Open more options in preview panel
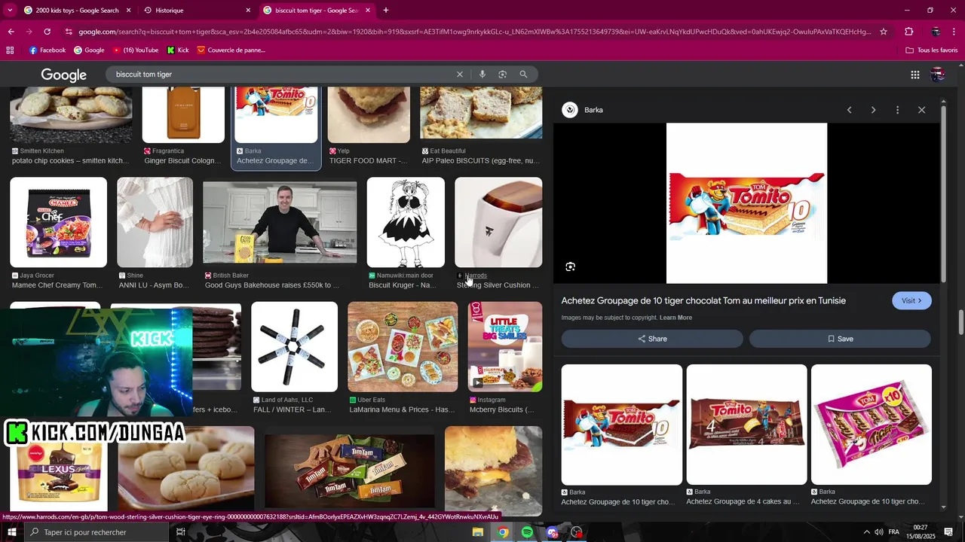The image size is (965, 542). [x=897, y=110]
